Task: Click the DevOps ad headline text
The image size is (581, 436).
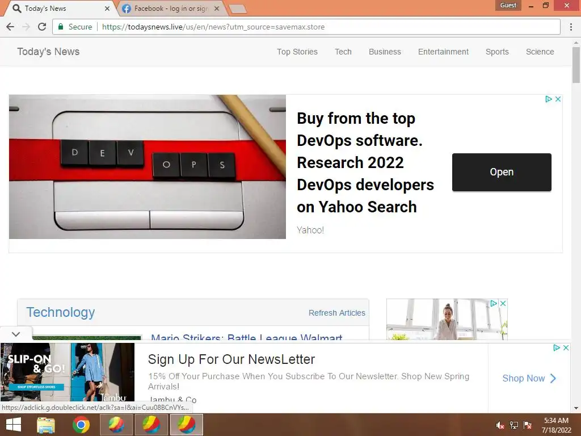Action: [x=365, y=162]
